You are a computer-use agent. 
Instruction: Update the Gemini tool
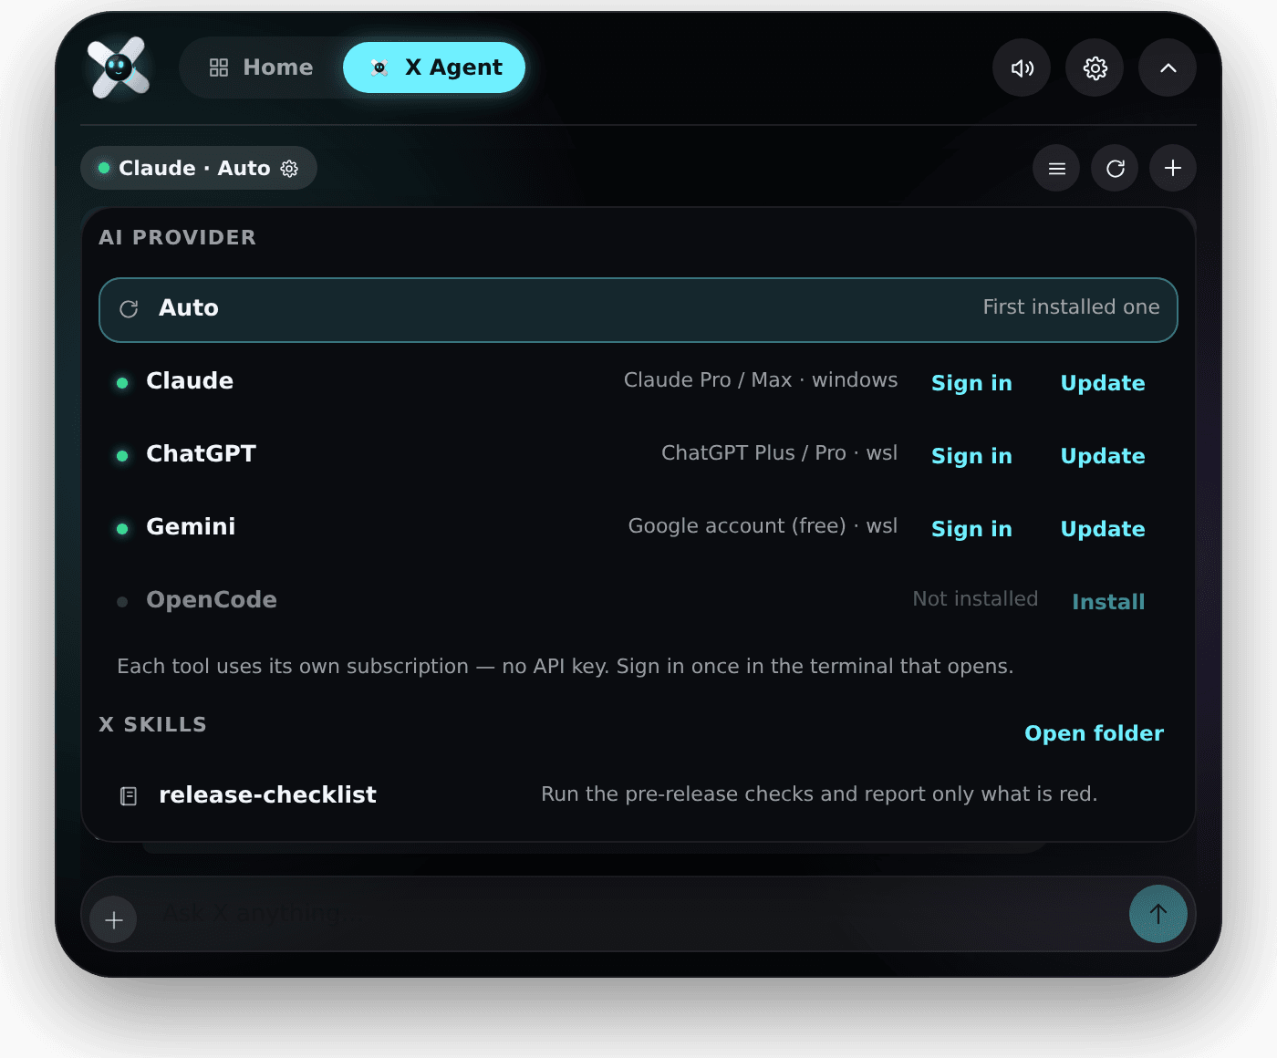click(1103, 529)
